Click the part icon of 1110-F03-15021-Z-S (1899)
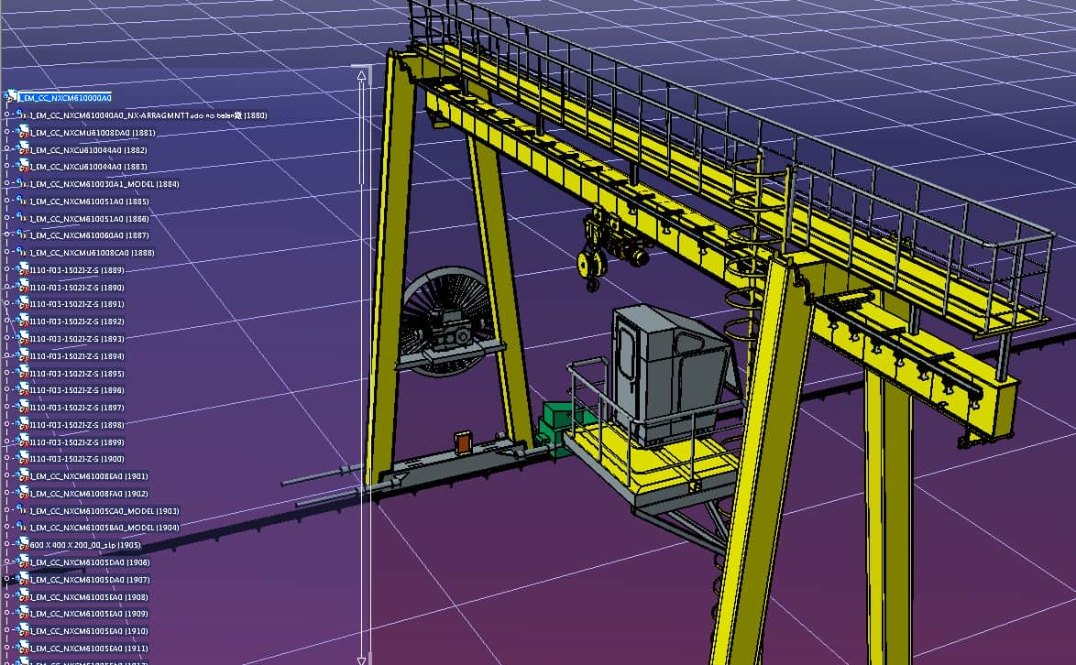1076x665 pixels. click(23, 442)
